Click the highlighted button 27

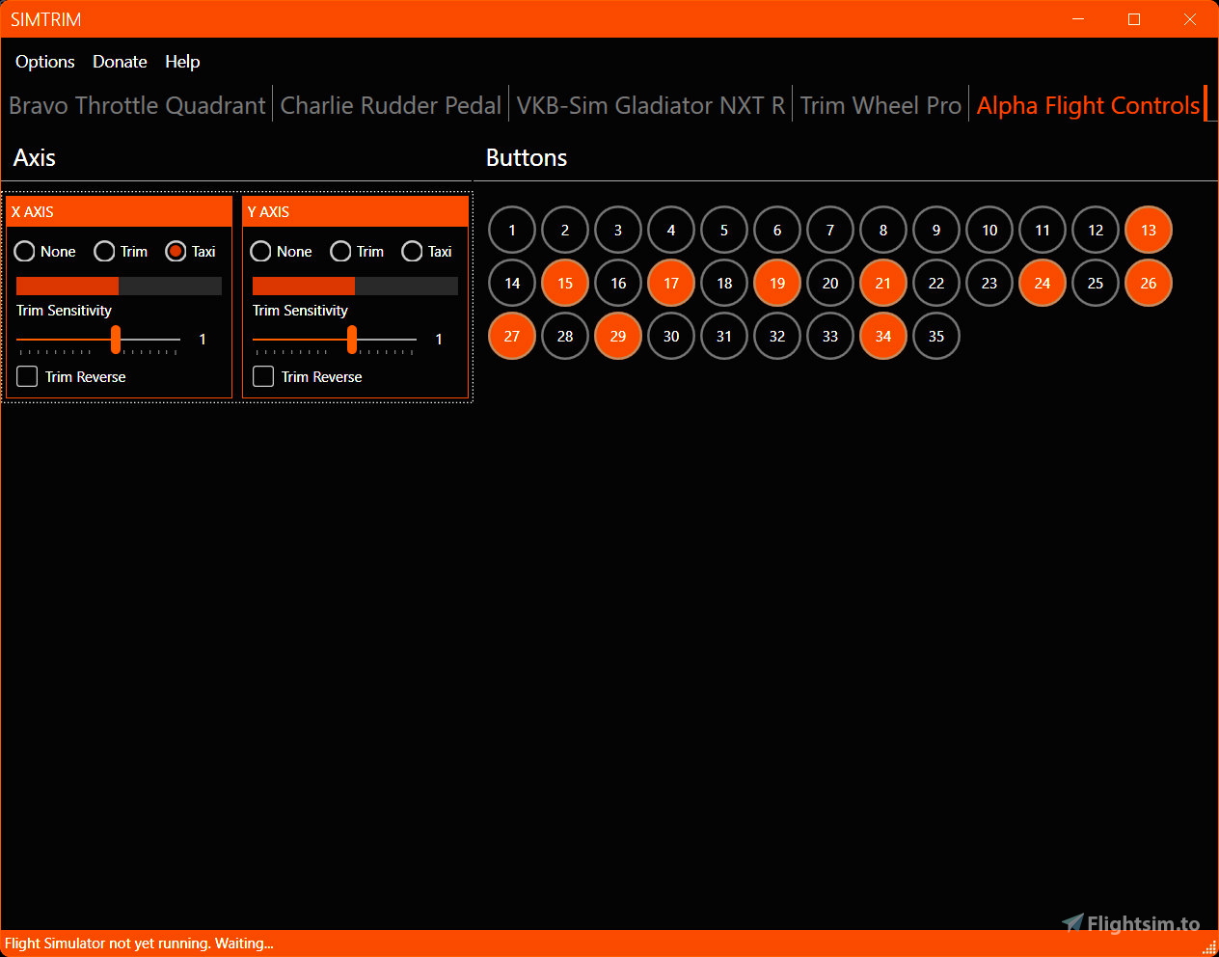511,336
